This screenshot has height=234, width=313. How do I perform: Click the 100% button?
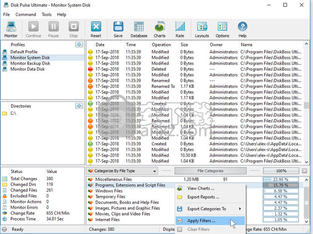point(281,171)
